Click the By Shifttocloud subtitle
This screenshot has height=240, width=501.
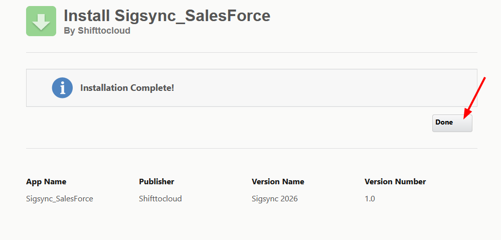coord(97,31)
